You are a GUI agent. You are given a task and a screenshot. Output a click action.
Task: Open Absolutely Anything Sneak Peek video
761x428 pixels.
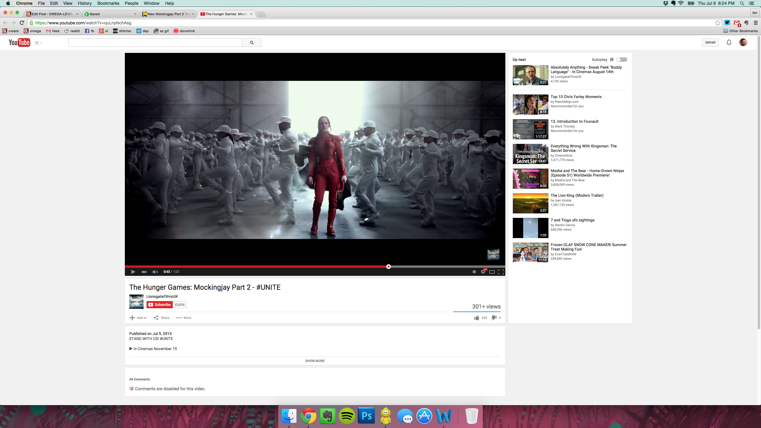tap(586, 70)
